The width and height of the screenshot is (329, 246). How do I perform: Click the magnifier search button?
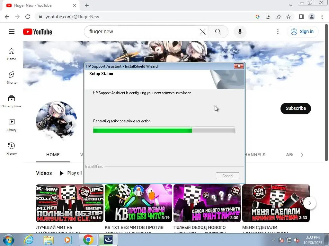point(218,32)
